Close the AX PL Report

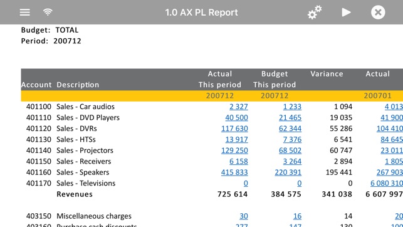coord(378,12)
